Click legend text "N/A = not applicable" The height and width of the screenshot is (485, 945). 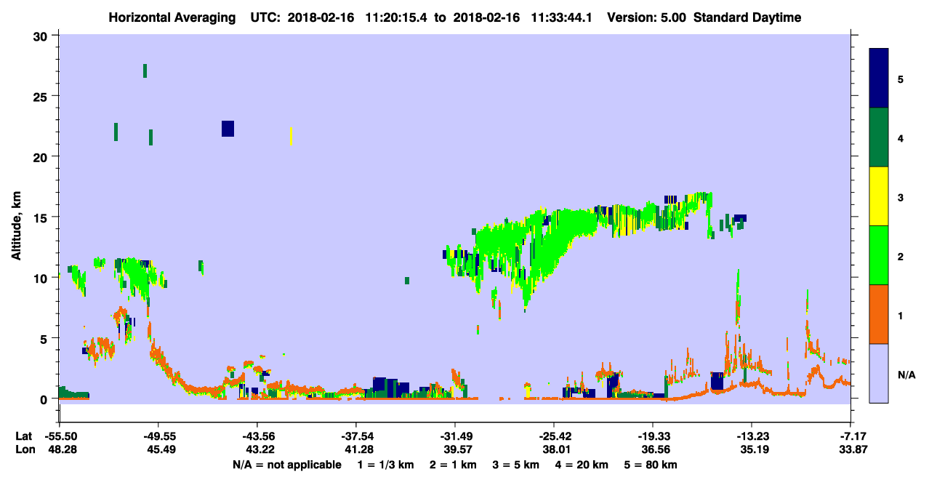click(286, 464)
